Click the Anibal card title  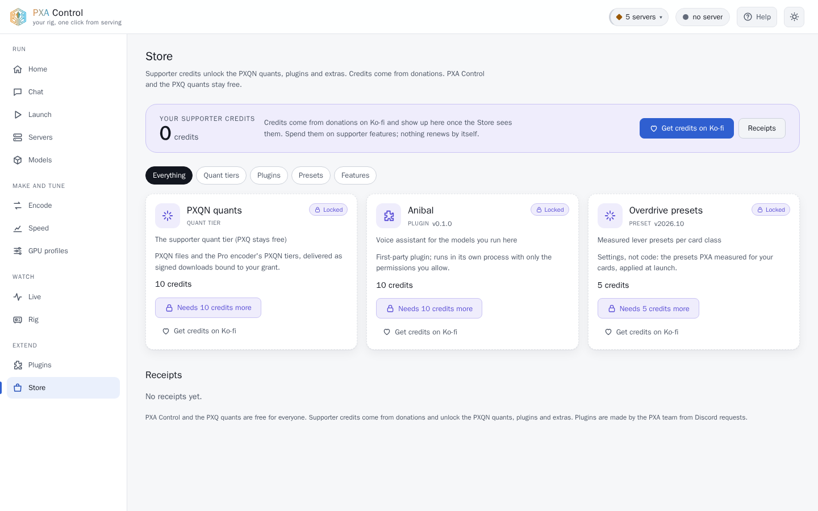click(x=420, y=210)
